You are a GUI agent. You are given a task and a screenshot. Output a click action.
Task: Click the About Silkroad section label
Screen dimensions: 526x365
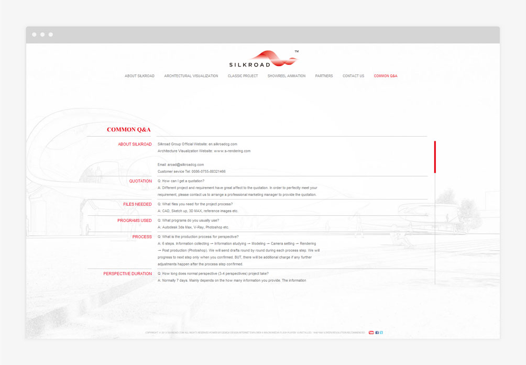pos(135,144)
